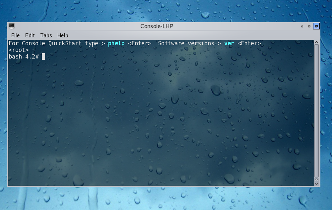Click the 'Console-LHP' window title
This screenshot has height=210, width=332.
coord(157,26)
